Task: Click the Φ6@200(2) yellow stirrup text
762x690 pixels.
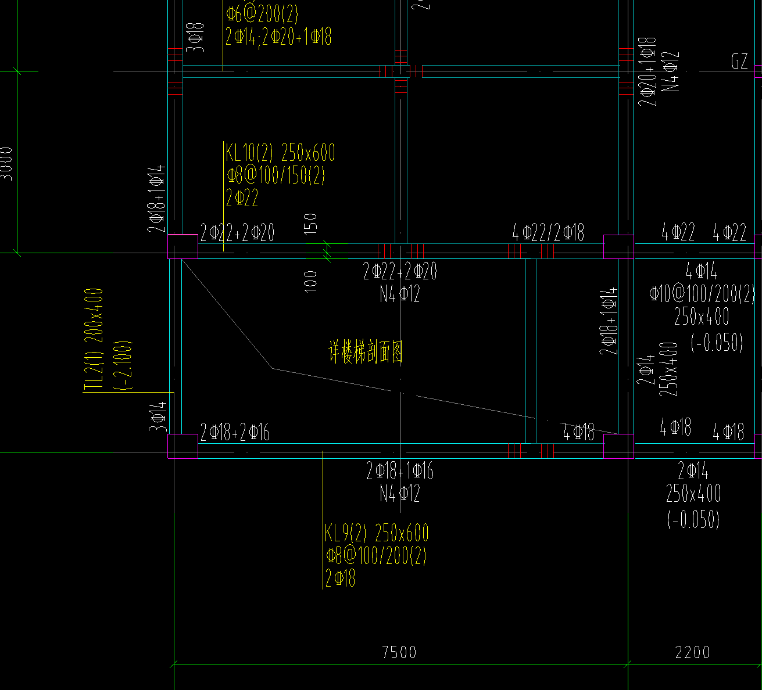Action: click(x=262, y=14)
